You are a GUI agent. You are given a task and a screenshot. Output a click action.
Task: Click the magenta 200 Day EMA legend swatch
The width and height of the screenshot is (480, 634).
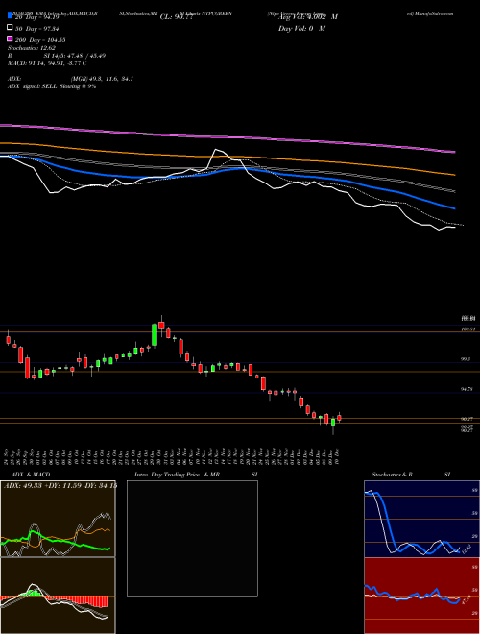click(10, 38)
